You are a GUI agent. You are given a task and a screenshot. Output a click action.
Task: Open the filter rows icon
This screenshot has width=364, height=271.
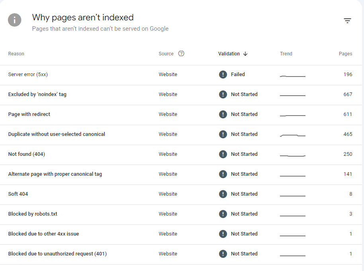point(347,21)
